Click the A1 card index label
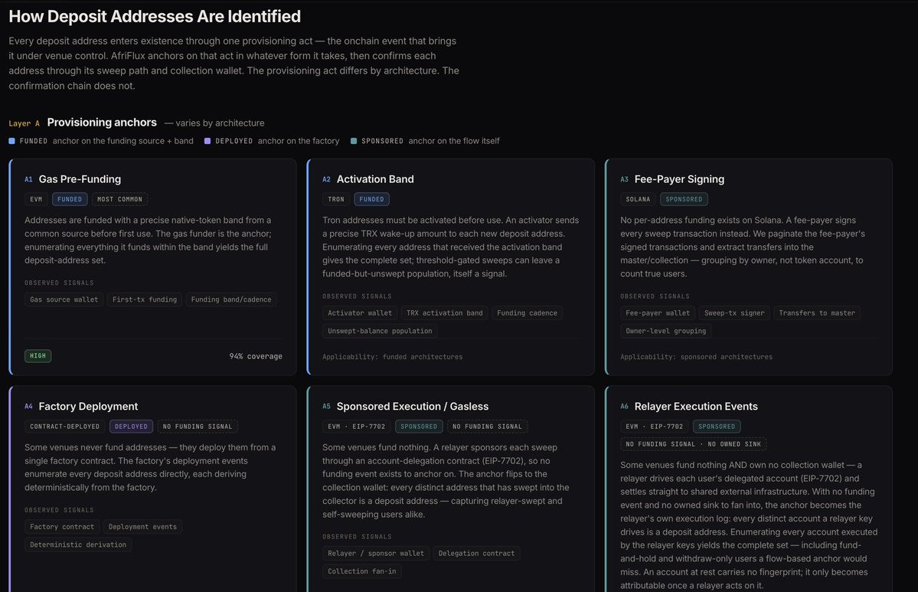This screenshot has height=592, width=918. click(x=28, y=179)
